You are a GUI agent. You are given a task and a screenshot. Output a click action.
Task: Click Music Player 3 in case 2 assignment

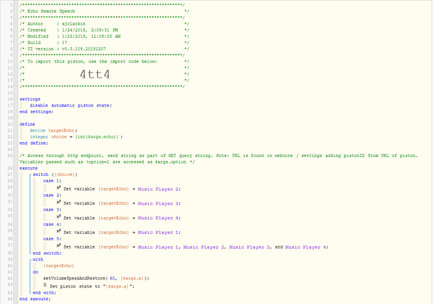pos(158,204)
